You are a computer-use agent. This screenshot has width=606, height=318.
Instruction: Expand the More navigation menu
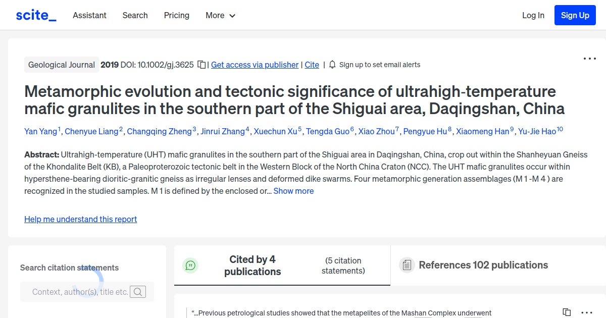pyautogui.click(x=220, y=15)
